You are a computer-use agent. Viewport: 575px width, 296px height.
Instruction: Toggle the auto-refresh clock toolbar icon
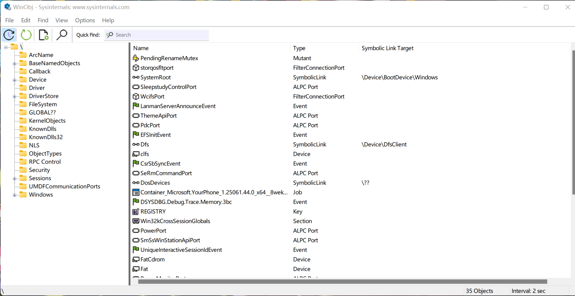click(9, 35)
